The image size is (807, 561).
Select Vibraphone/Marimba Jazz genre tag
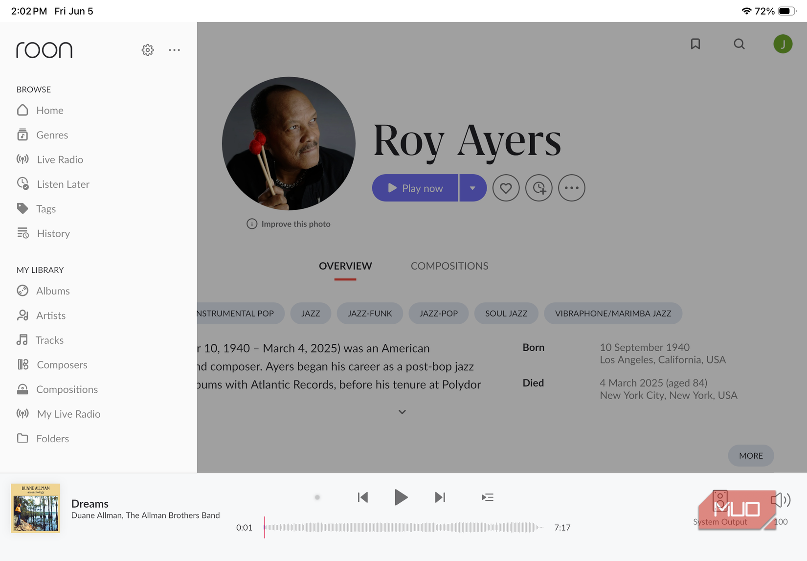[613, 314]
